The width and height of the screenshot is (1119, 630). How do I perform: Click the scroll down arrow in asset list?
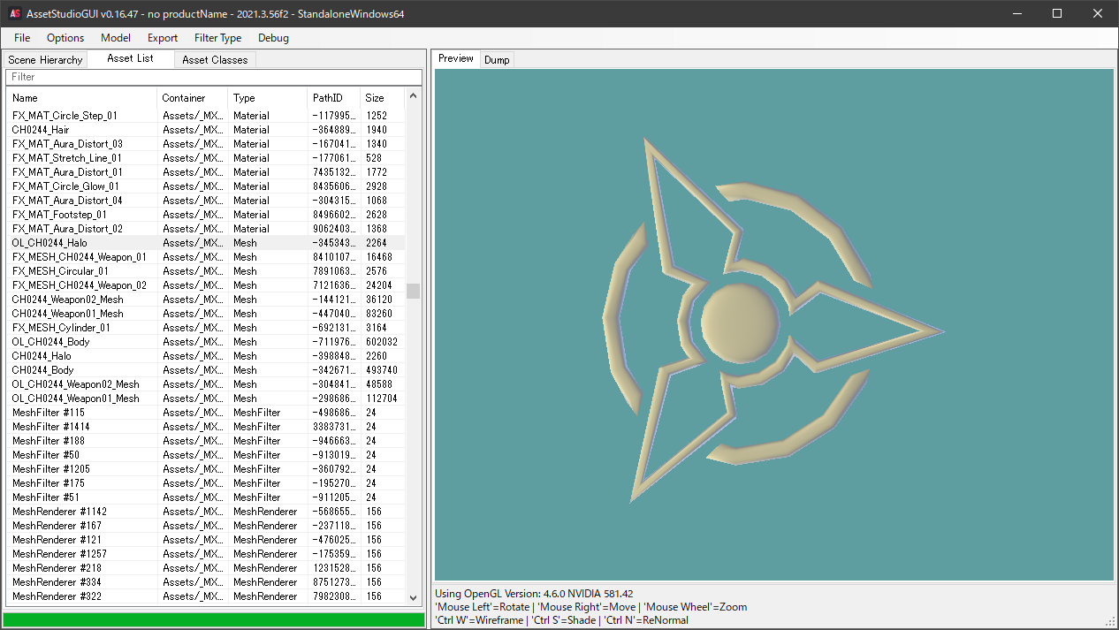coord(413,597)
